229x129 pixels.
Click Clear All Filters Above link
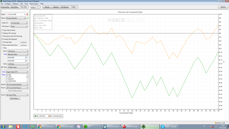[x=15, y=91]
